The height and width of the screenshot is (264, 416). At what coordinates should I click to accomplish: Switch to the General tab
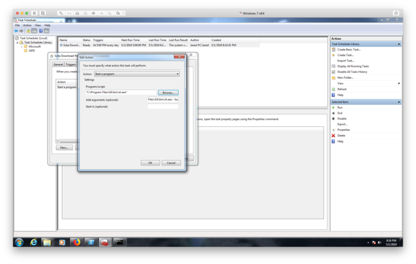coord(58,64)
